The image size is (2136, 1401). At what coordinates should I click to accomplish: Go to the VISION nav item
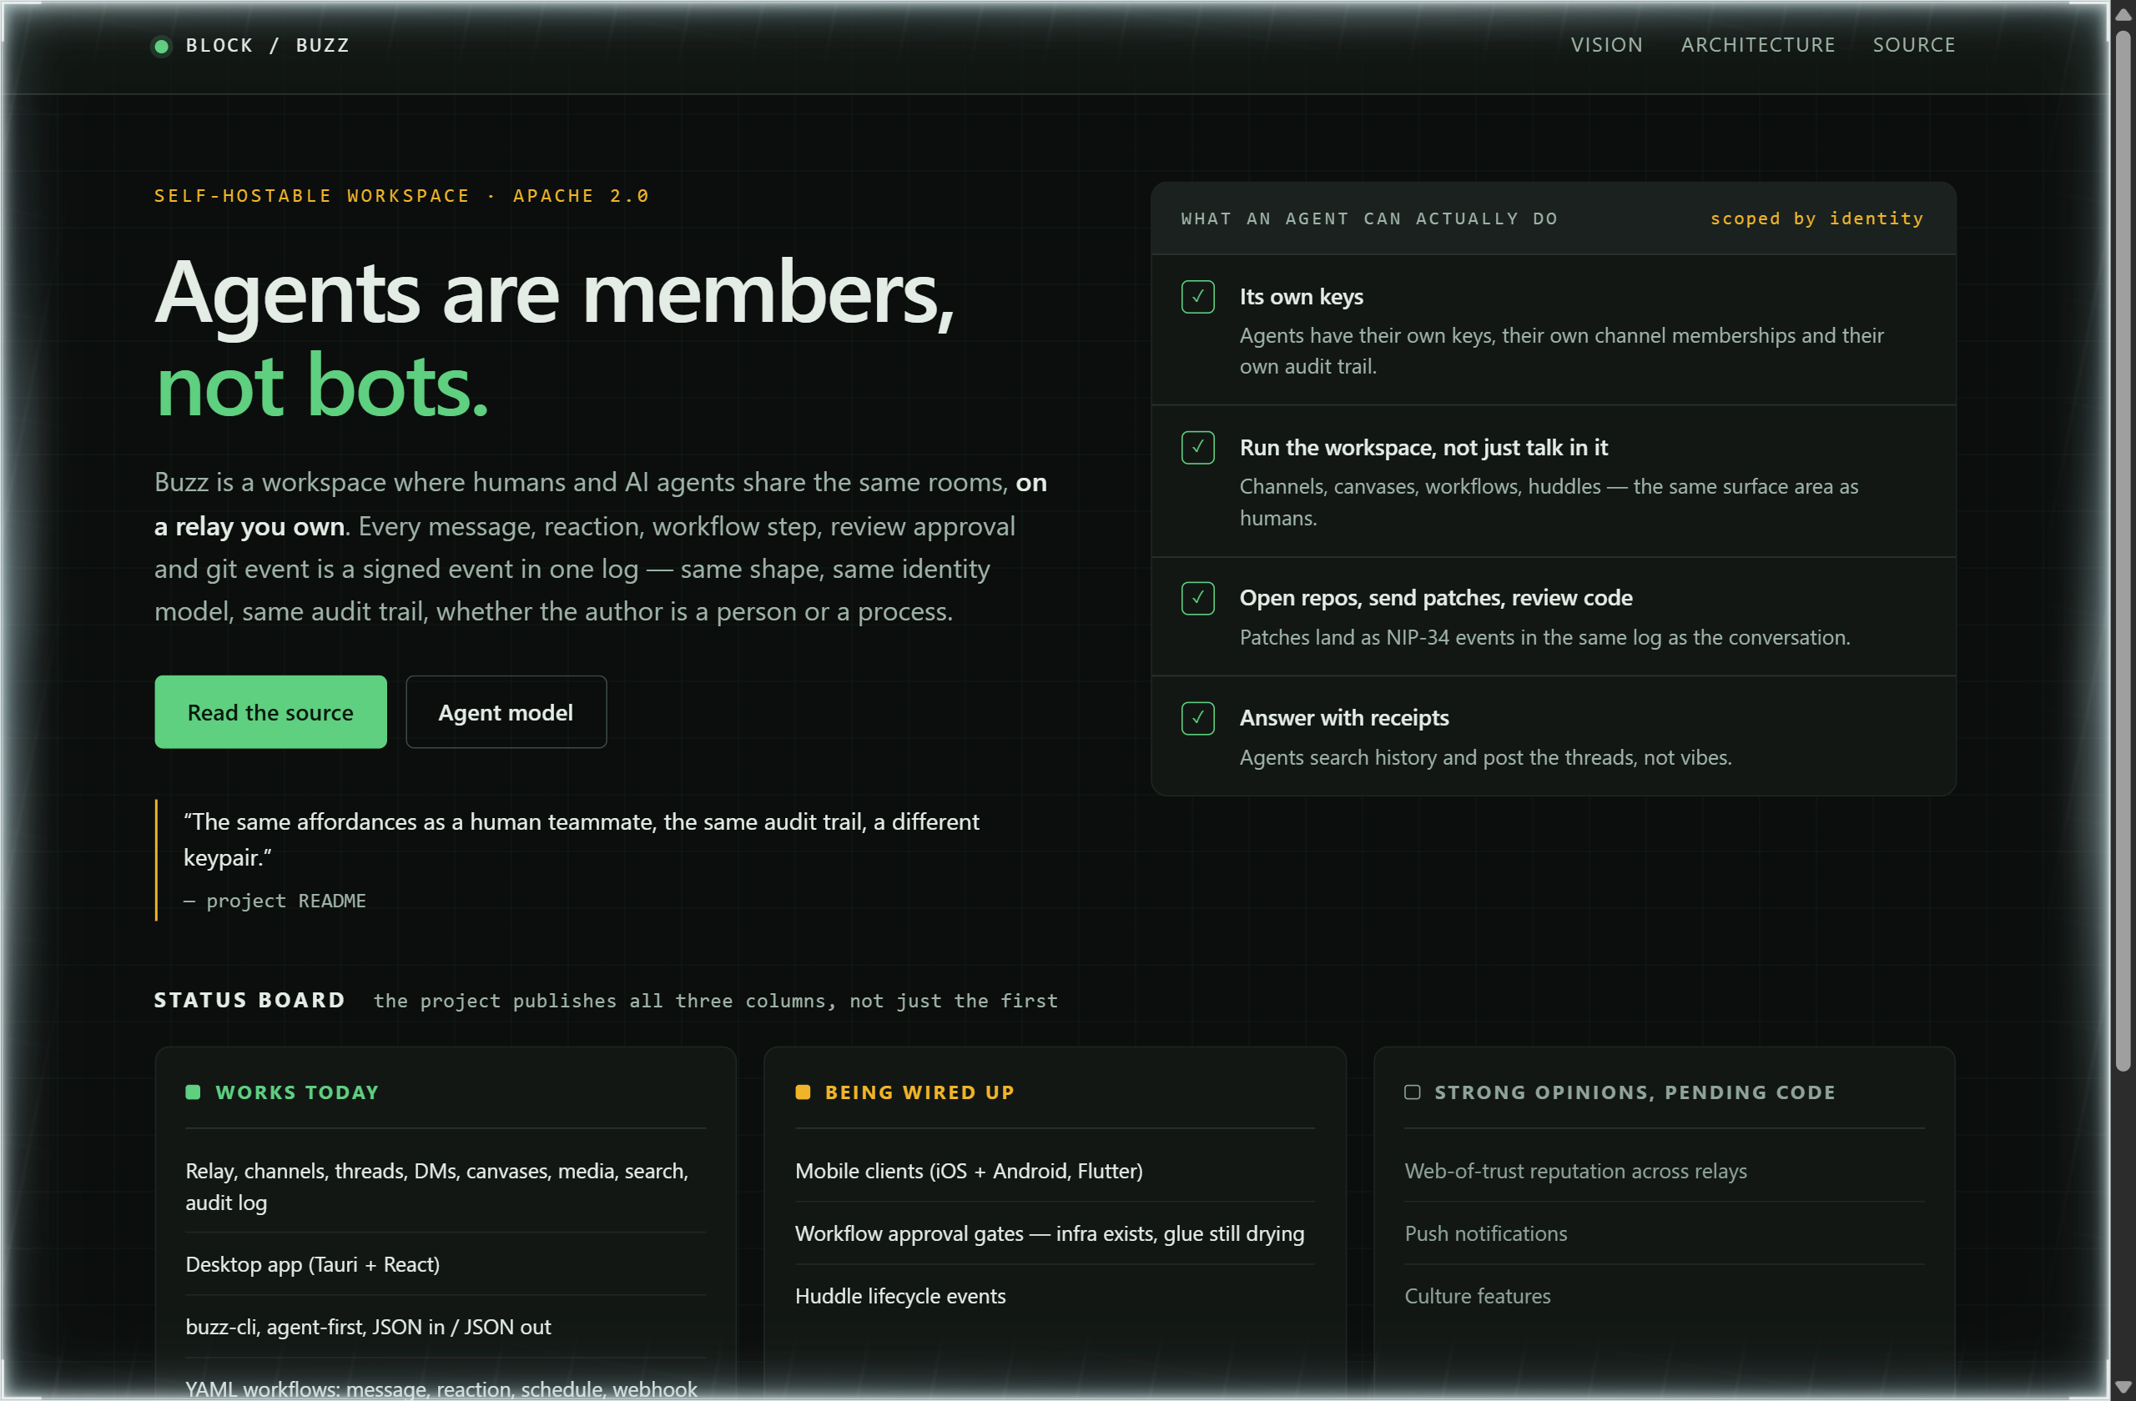(1606, 45)
